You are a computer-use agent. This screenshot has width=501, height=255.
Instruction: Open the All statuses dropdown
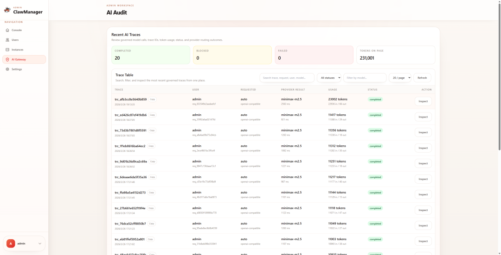329,78
